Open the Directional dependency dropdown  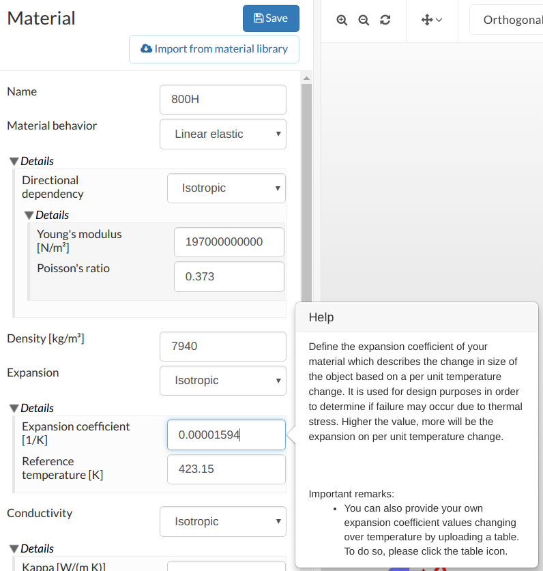[x=226, y=188]
